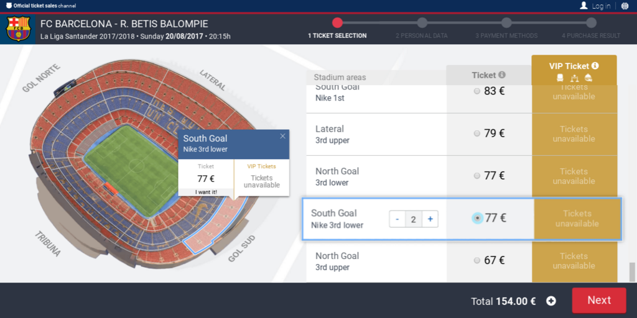Click the info icon next to Ticket header

click(x=502, y=75)
